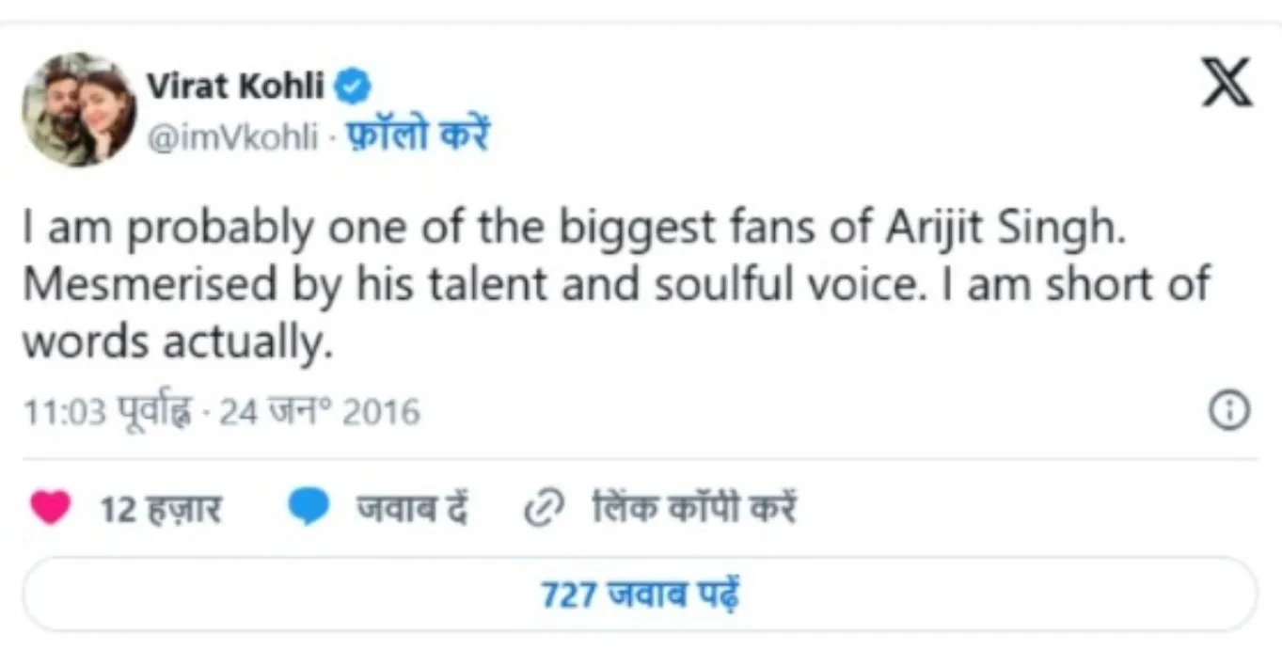Click the 12 हज़ार likes count
1282x666 pixels.
(x=161, y=508)
